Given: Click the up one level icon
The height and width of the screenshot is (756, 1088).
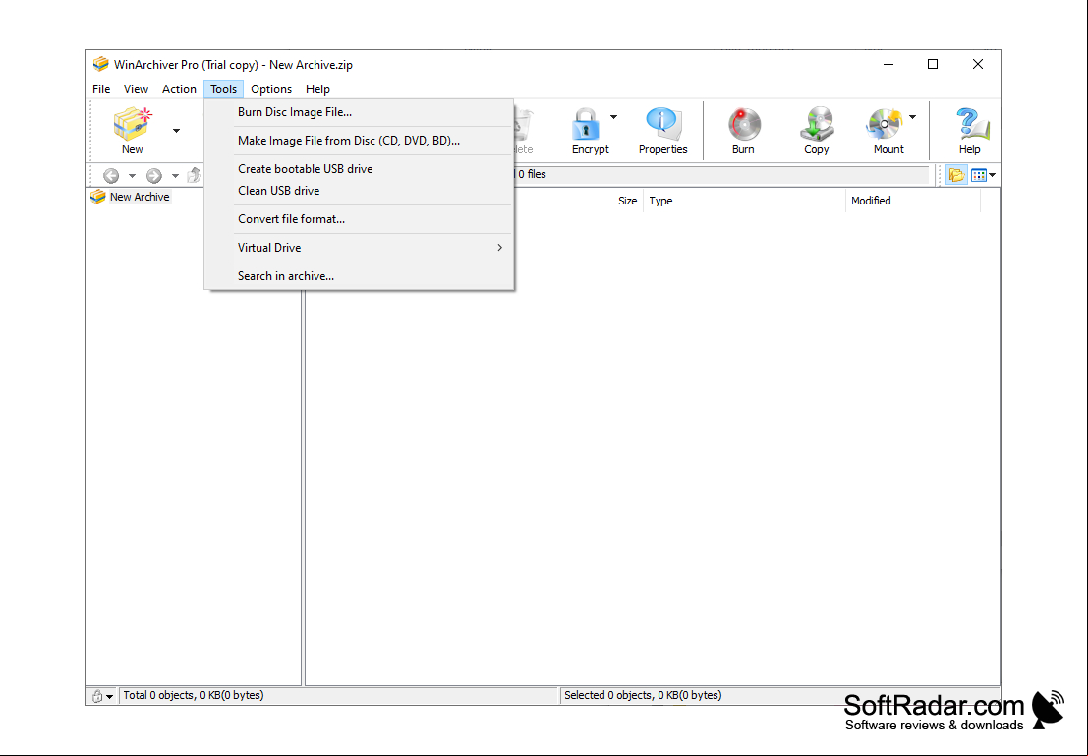Looking at the screenshot, I should tap(195, 175).
